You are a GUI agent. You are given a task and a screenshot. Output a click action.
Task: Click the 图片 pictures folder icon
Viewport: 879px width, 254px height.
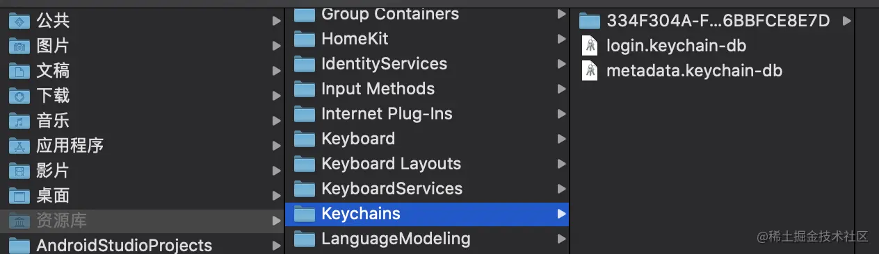coord(19,46)
